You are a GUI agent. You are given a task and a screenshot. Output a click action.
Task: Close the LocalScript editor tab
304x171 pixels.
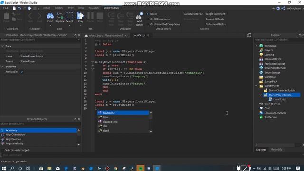(x=148, y=35)
